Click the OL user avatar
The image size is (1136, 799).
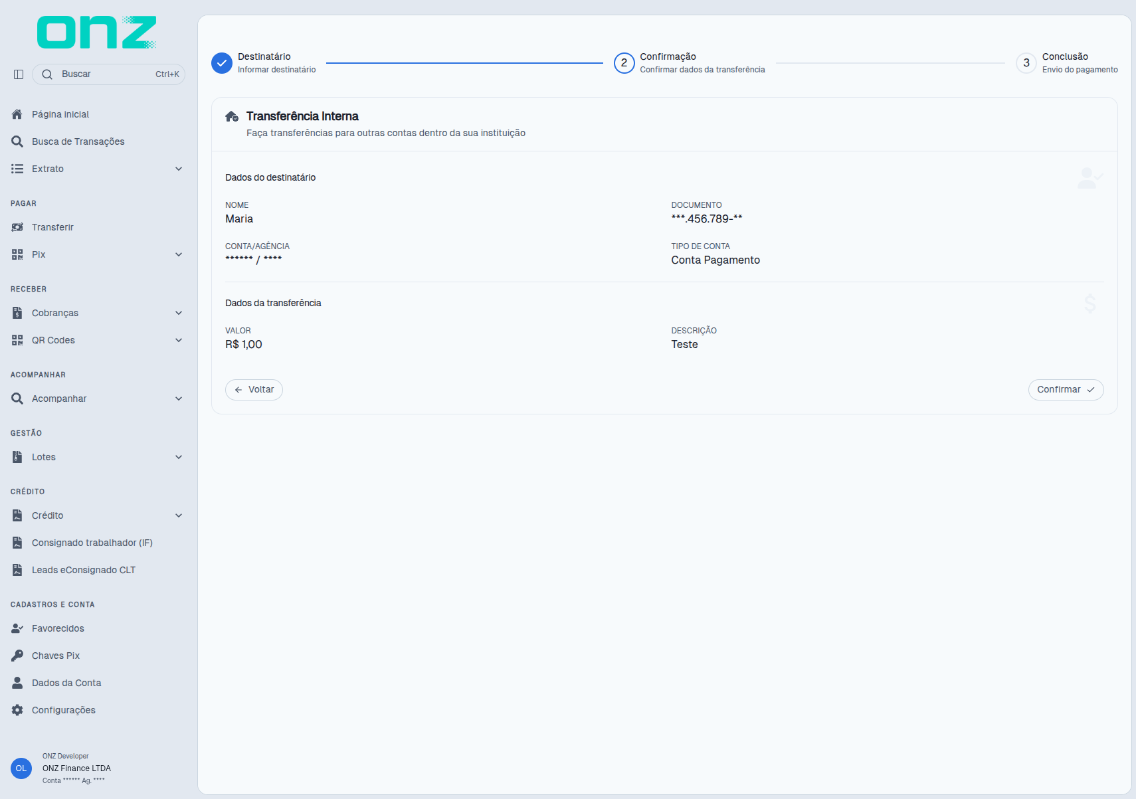click(21, 768)
